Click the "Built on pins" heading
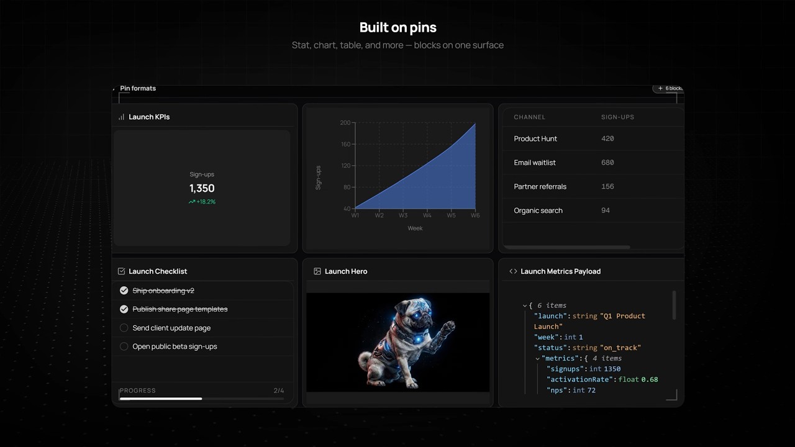Image resolution: width=795 pixels, height=447 pixels. pos(397,27)
